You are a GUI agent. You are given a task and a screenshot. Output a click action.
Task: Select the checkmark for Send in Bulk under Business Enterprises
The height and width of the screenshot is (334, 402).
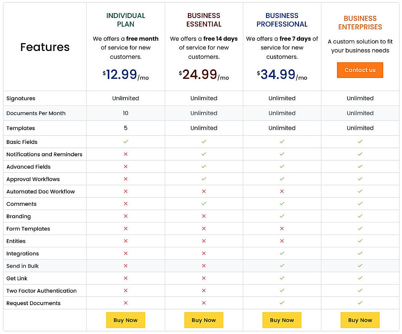click(x=360, y=265)
